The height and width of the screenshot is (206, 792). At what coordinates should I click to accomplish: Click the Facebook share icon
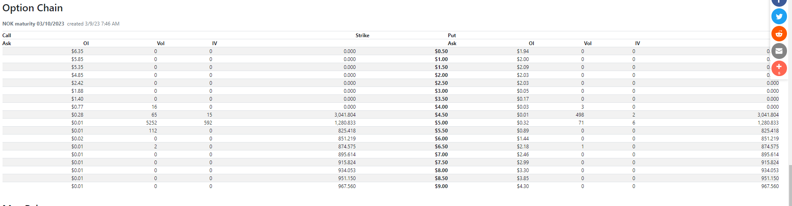click(x=779, y=2)
